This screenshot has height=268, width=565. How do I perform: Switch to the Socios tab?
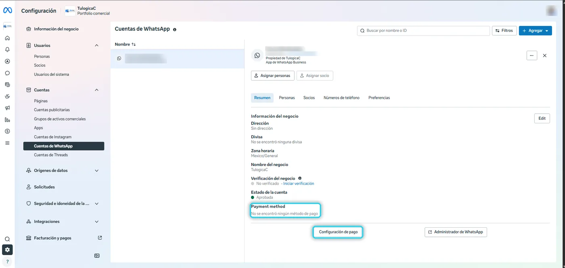tap(309, 98)
